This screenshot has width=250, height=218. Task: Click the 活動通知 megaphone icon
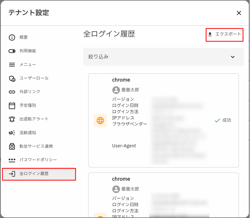(12, 133)
